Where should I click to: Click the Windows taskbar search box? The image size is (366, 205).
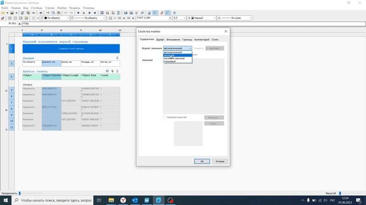[52, 200]
